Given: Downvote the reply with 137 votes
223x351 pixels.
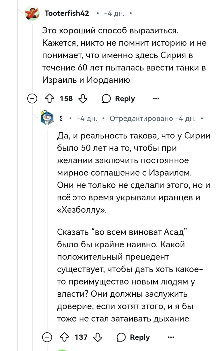Looking at the screenshot, I should tap(98, 337).
